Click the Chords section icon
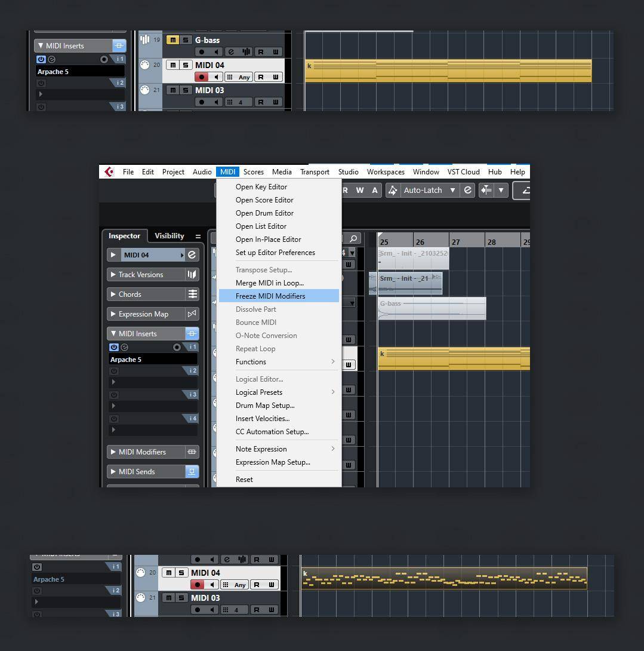The image size is (644, 651). point(193,294)
